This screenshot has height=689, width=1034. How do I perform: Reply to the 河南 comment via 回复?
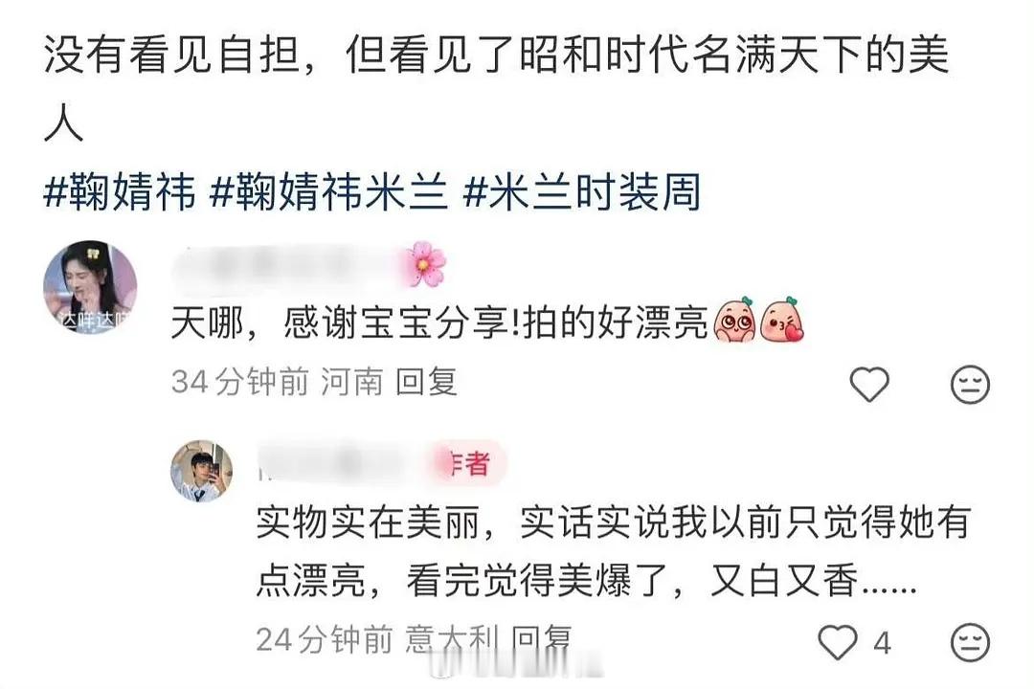pyautogui.click(x=427, y=382)
